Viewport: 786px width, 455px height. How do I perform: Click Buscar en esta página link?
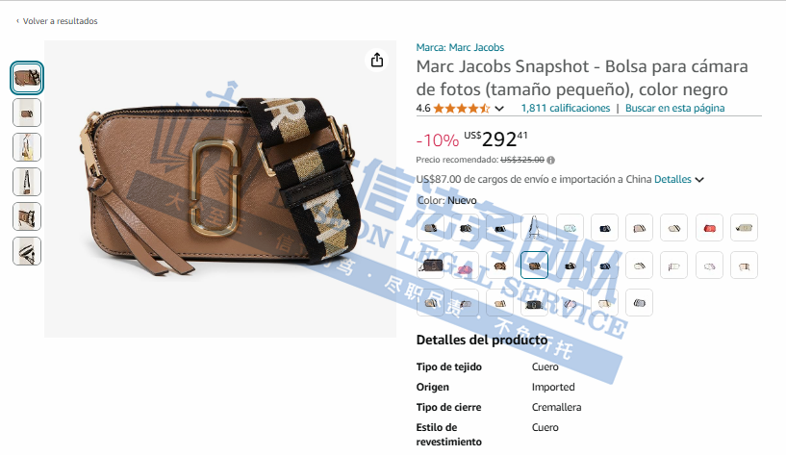674,109
